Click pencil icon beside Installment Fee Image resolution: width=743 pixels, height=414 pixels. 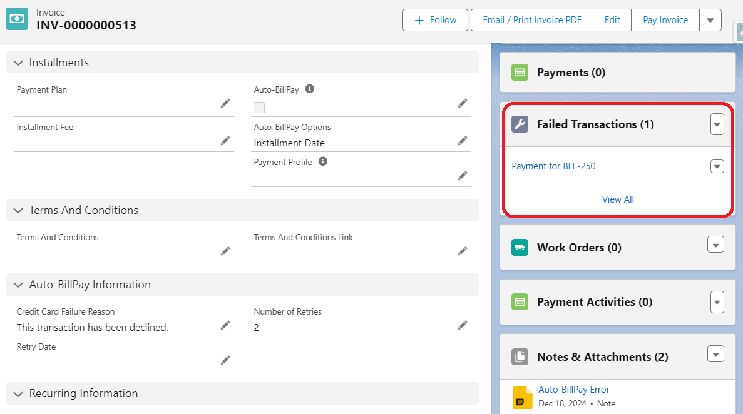(x=225, y=141)
